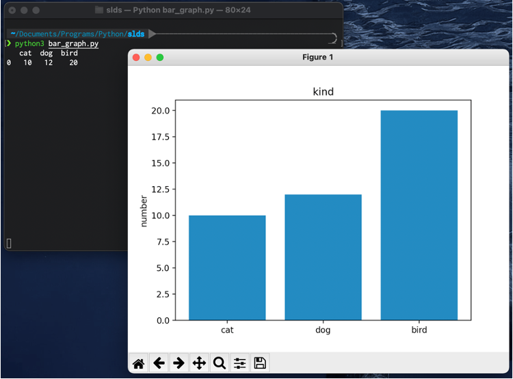
Task: Toggle the Zoom to rectangle tool
Action: 220,363
